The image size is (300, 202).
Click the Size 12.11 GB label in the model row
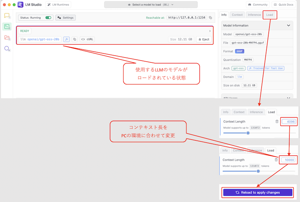181,39
